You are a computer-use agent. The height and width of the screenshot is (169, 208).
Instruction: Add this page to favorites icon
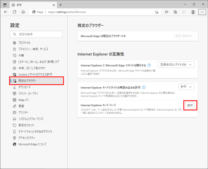pos(156,12)
